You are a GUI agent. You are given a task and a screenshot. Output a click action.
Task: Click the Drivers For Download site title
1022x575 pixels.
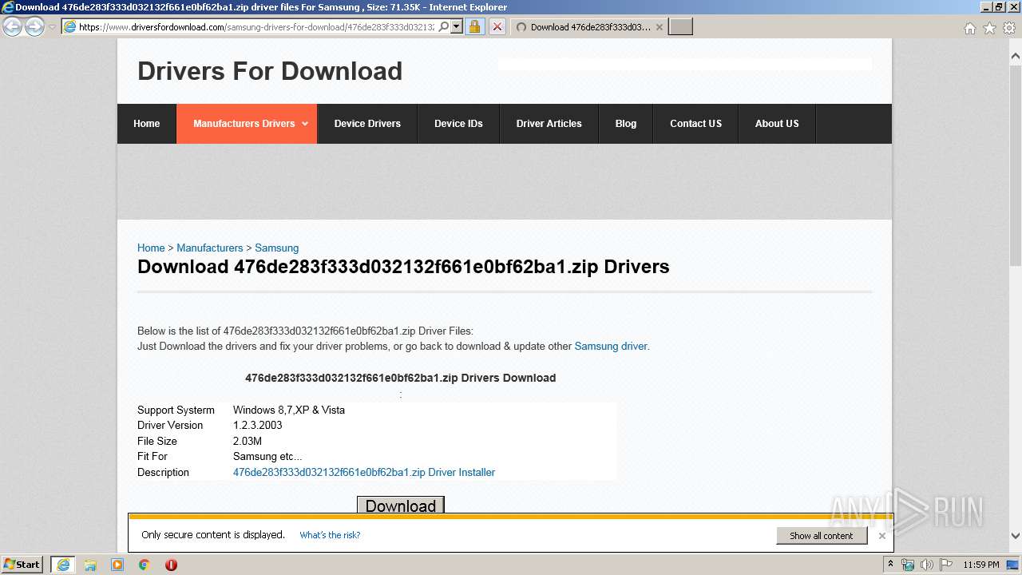tap(270, 71)
